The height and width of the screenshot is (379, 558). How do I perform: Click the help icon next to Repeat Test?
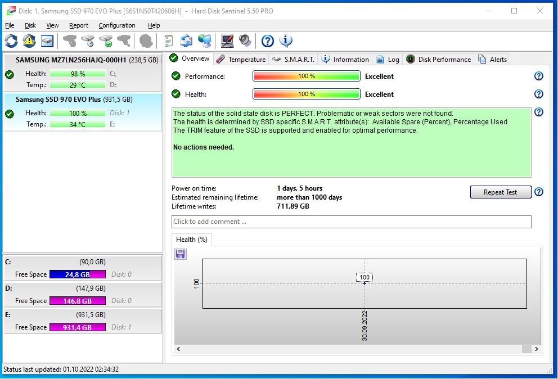click(539, 192)
